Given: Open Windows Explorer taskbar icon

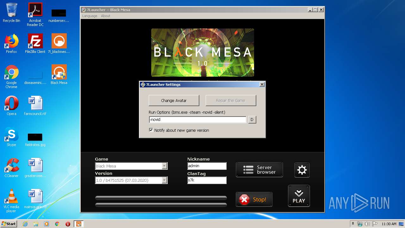Looking at the screenshot, I should pyautogui.click(x=36, y=224).
